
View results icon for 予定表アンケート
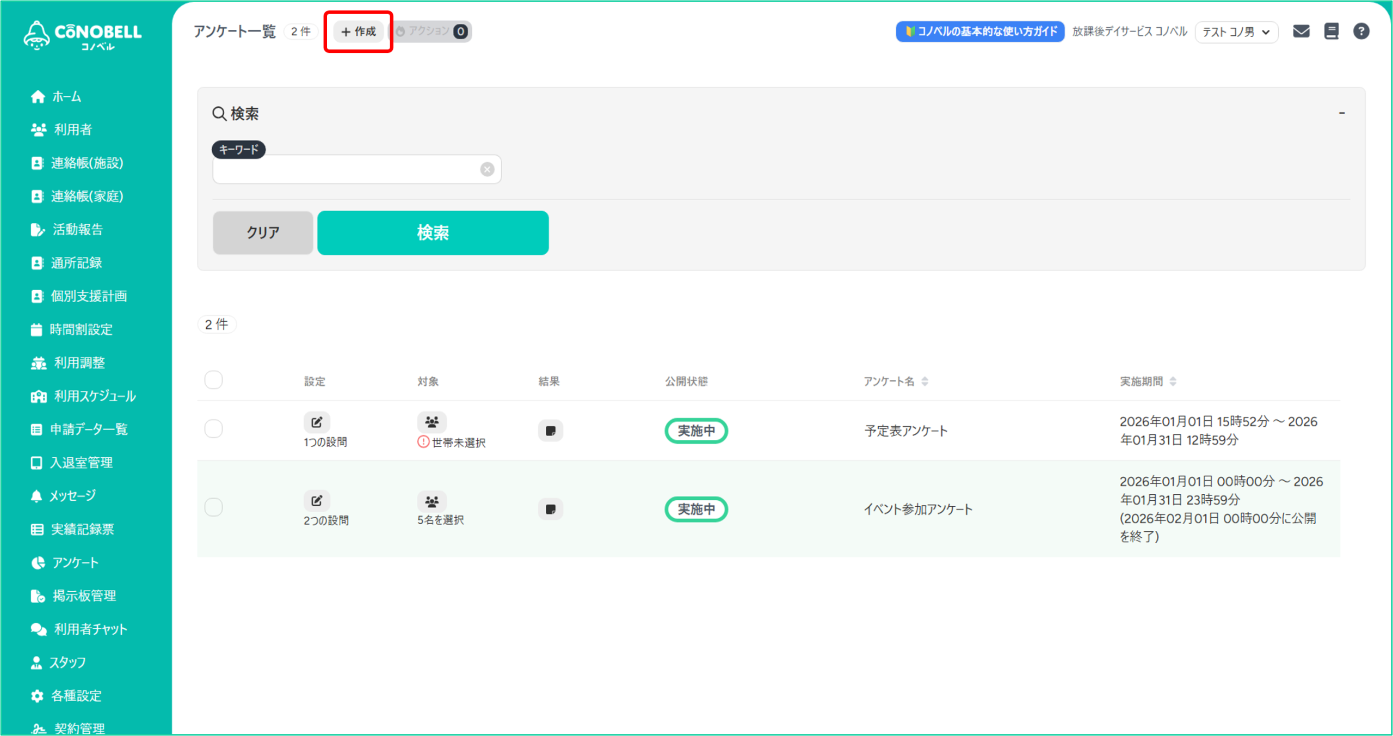click(x=550, y=431)
